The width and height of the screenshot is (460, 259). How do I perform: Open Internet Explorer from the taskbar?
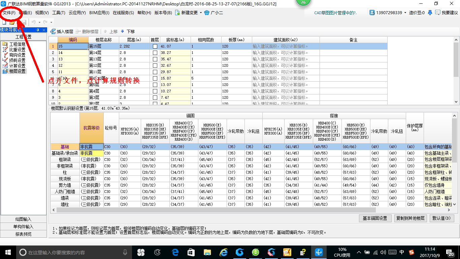(x=223, y=252)
